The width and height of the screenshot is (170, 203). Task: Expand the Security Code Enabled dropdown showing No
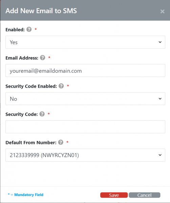(85, 99)
